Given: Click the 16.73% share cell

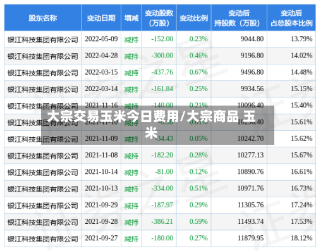Looking at the screenshot, I should click(301, 188).
